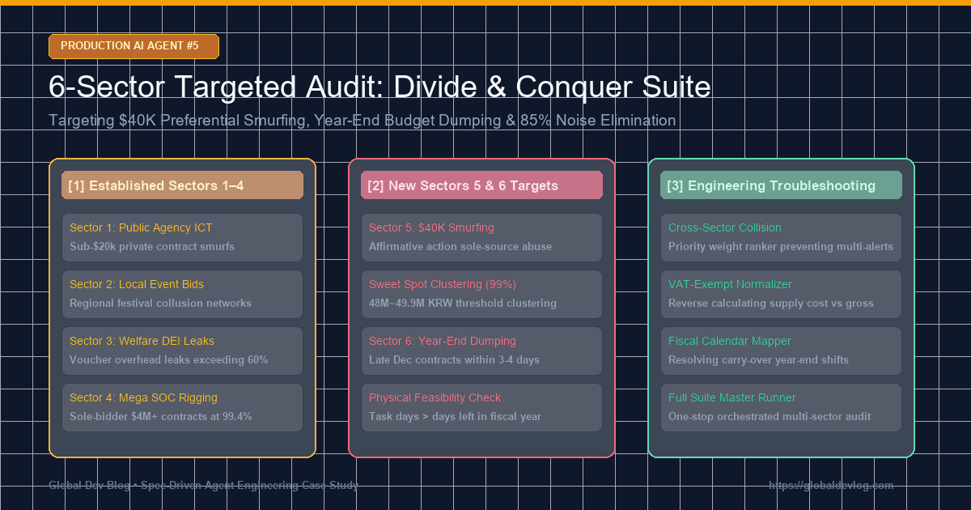Click 'Priority weight ranker preventing multi-alerts' text
This screenshot has height=510, width=971.
tap(781, 246)
